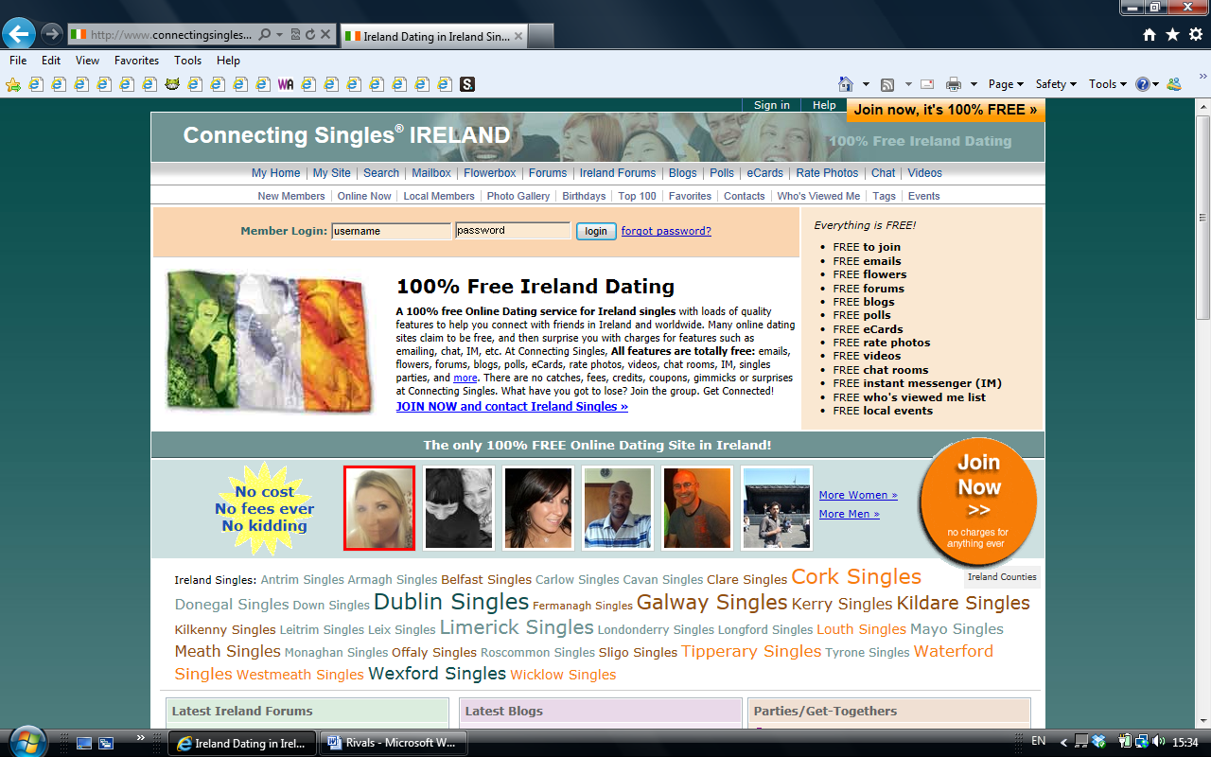Open the Help menu in menu bar
This screenshot has height=757, width=1211.
(x=228, y=61)
